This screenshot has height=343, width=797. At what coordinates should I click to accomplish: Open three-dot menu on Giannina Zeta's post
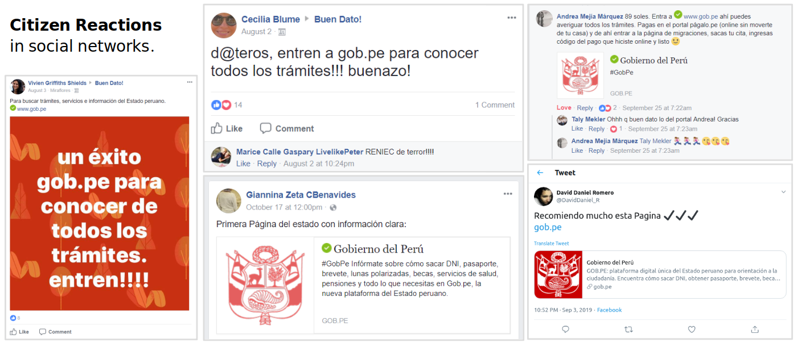(508, 194)
